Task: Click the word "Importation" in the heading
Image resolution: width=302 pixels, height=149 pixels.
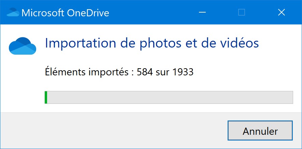Action: pos(80,43)
